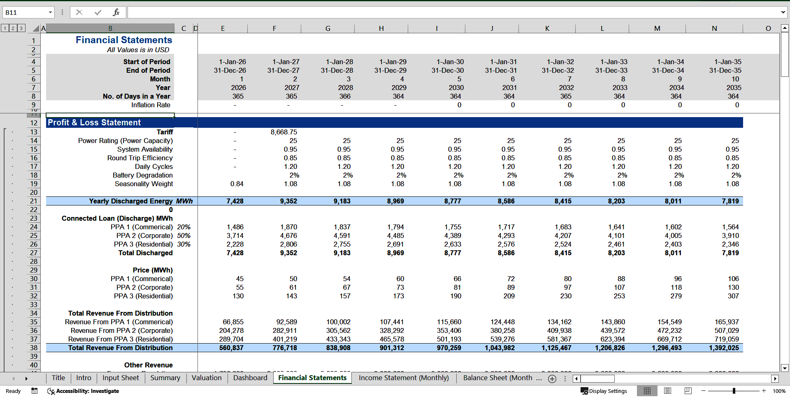
Task: Open the Insert Function fx dialog
Action: (116, 12)
